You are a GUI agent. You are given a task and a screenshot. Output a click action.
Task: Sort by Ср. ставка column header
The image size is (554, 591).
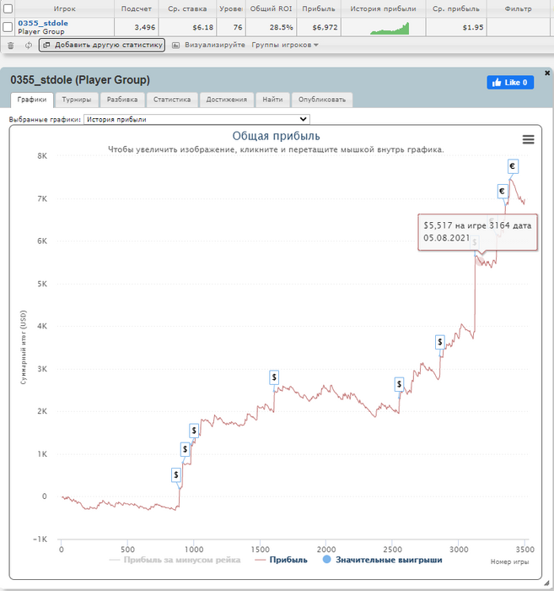click(x=187, y=8)
